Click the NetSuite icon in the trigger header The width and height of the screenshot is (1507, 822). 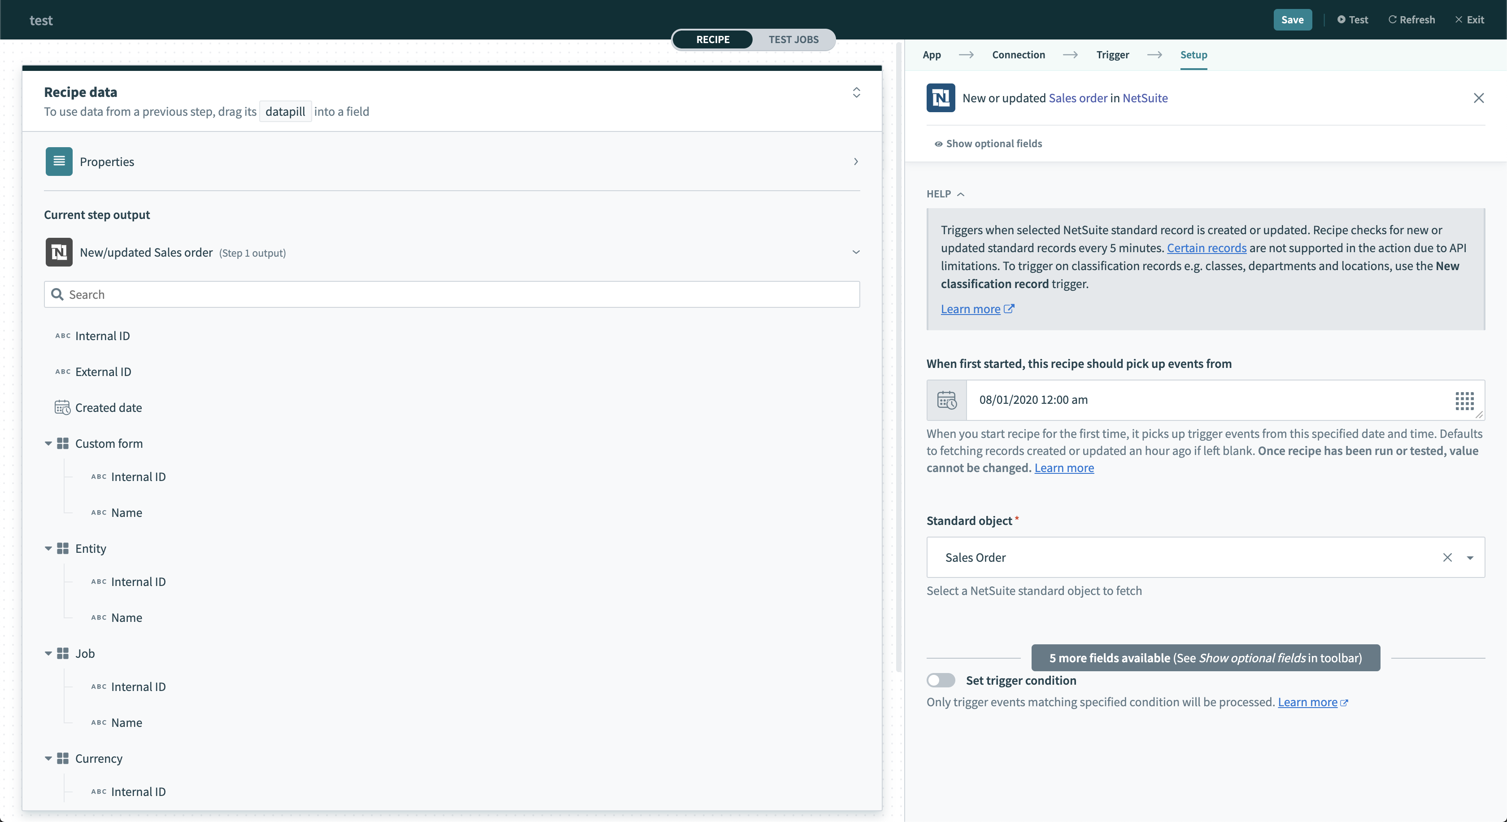click(x=941, y=98)
